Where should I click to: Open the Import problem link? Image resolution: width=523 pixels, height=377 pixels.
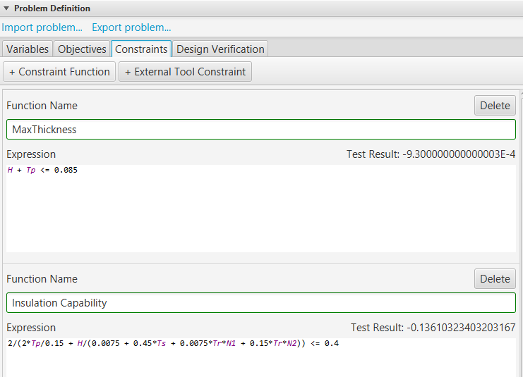pyautogui.click(x=42, y=27)
